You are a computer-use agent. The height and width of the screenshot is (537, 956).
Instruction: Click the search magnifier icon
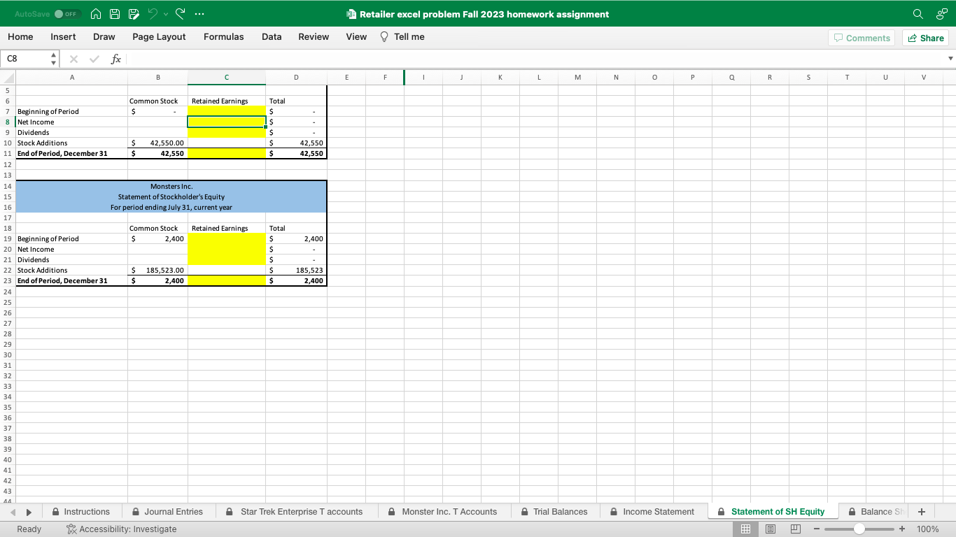coord(918,14)
